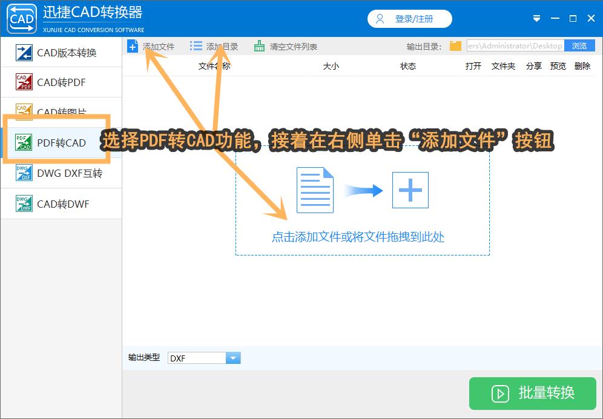603x419 pixels.
Task: Open the 输出类型 DXF dropdown
Action: click(x=233, y=357)
